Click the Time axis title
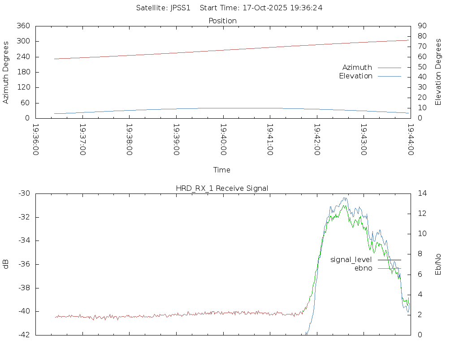Screen dimensions: 459x344 click(x=222, y=170)
